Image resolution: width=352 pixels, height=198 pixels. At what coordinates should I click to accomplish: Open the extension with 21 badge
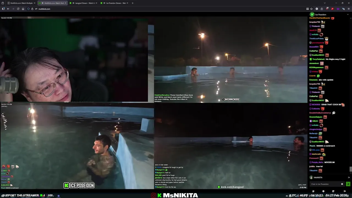(x=327, y=9)
